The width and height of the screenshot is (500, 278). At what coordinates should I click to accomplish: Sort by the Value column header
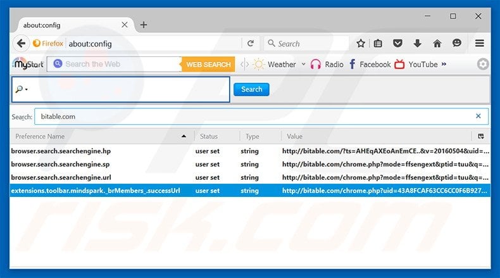pos(377,136)
